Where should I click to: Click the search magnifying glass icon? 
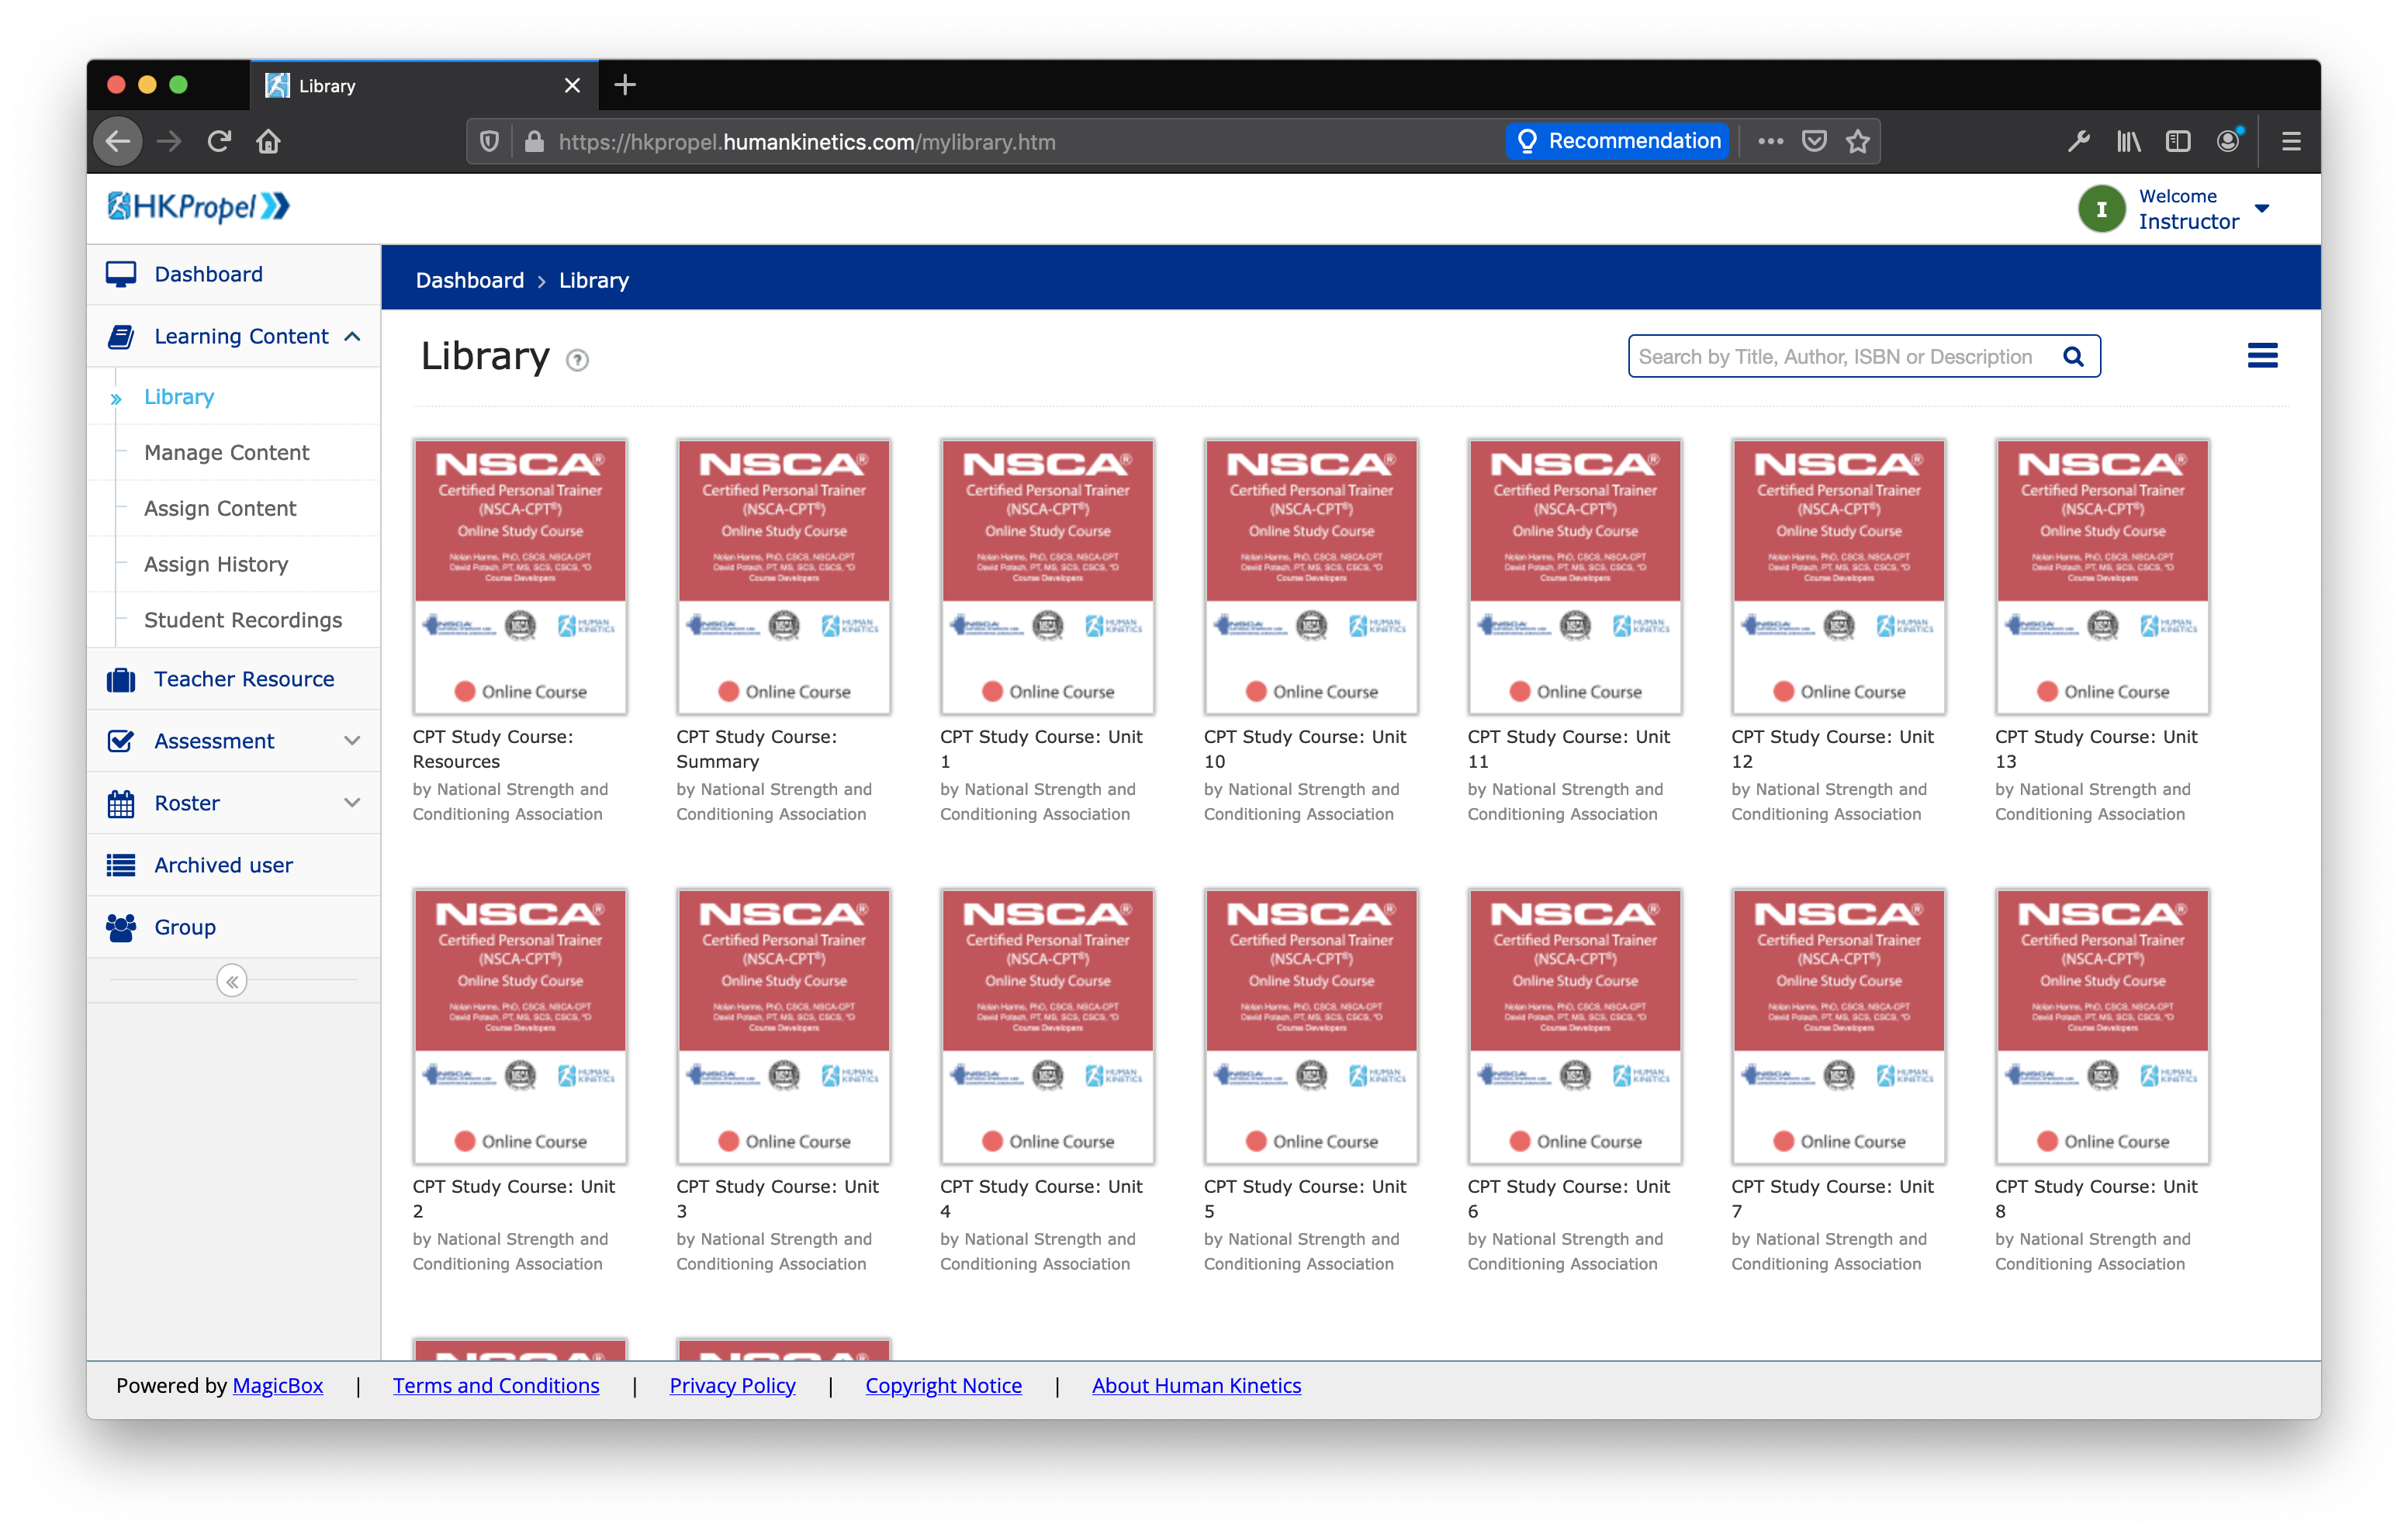2073,357
